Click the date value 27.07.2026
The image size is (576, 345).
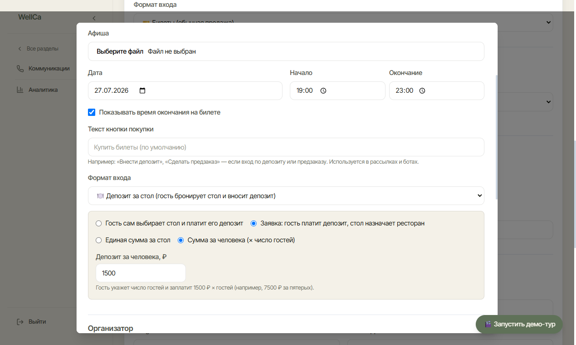pos(112,90)
